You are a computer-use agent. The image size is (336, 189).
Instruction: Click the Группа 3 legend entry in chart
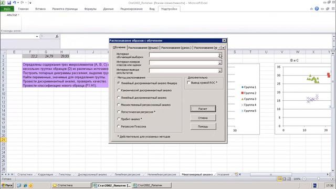point(249,99)
